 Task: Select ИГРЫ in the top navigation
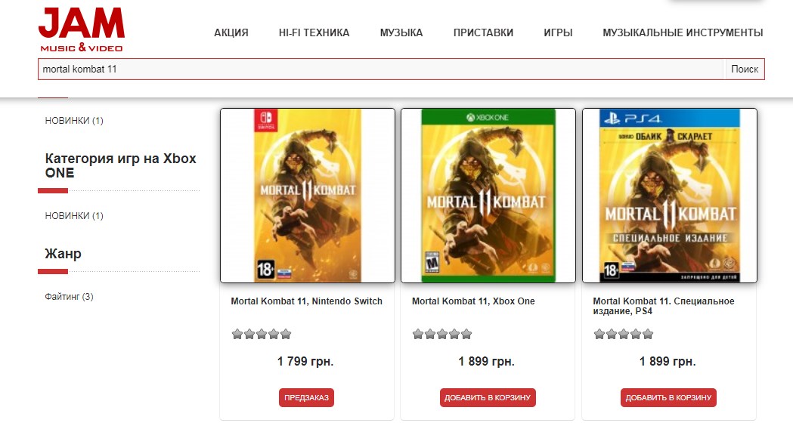point(558,32)
